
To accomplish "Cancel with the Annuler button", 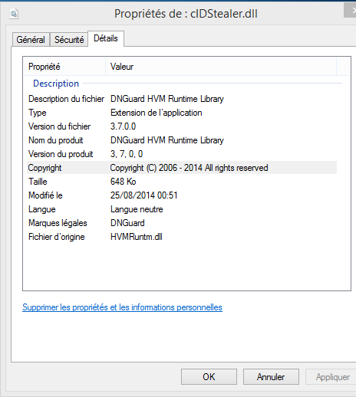I will [x=271, y=377].
